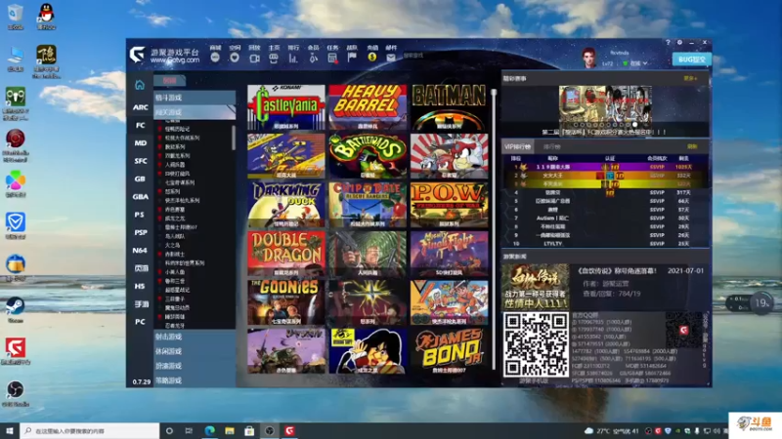The image size is (782, 439).
Task: Select the first carousel dot under banner
Action: [576, 125]
